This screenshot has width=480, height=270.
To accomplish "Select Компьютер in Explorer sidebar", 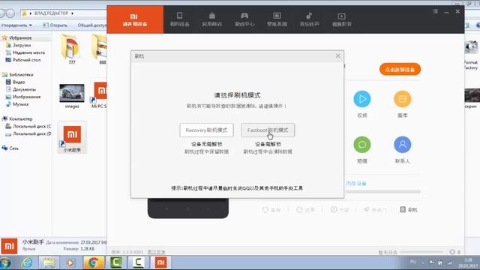I will pyautogui.click(x=20, y=118).
